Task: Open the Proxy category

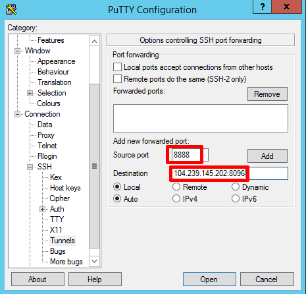Action: 46,135
